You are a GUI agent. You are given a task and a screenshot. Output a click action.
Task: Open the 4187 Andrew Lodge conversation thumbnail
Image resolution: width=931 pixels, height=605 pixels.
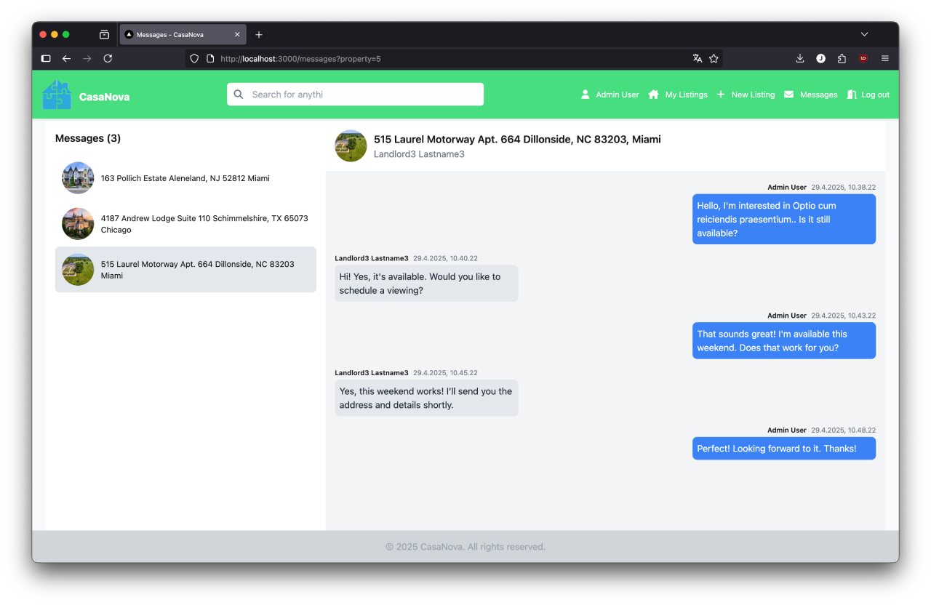[x=78, y=224]
